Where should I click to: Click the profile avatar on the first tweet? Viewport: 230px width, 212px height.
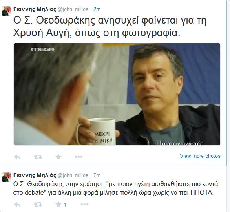(6, 11)
